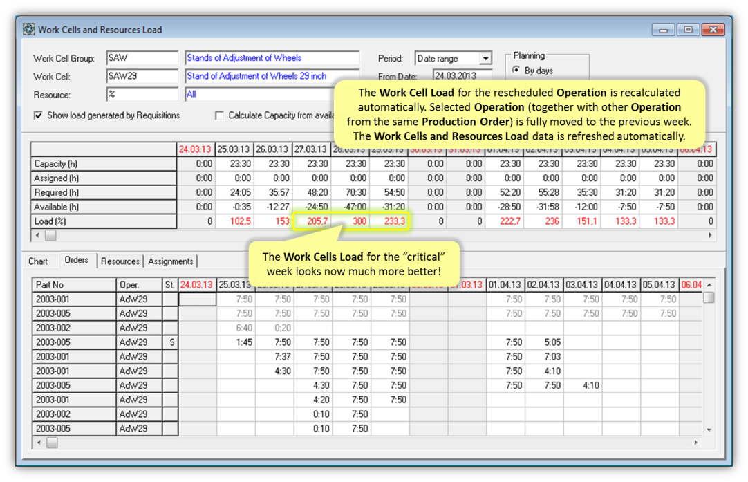748x482 pixels.
Task: Open the Assignments tab
Action: click(170, 261)
